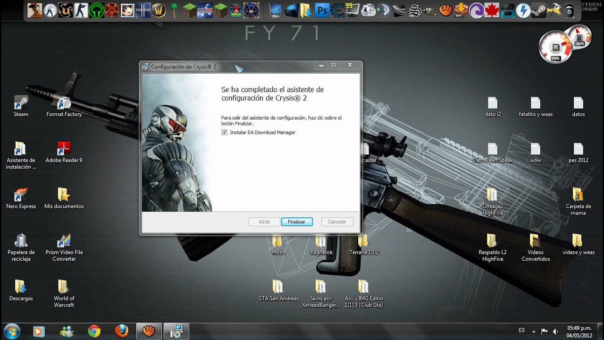Open the recycle bin icon in dock
Image resolution: width=604 pixels, height=340 pixels.
(570, 10)
